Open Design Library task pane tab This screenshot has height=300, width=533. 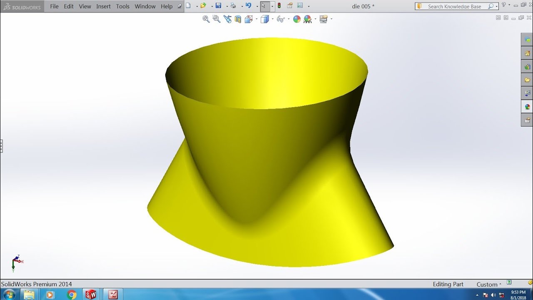coord(528,66)
